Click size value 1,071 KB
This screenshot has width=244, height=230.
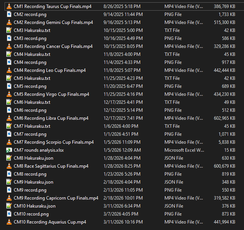pos(227,134)
